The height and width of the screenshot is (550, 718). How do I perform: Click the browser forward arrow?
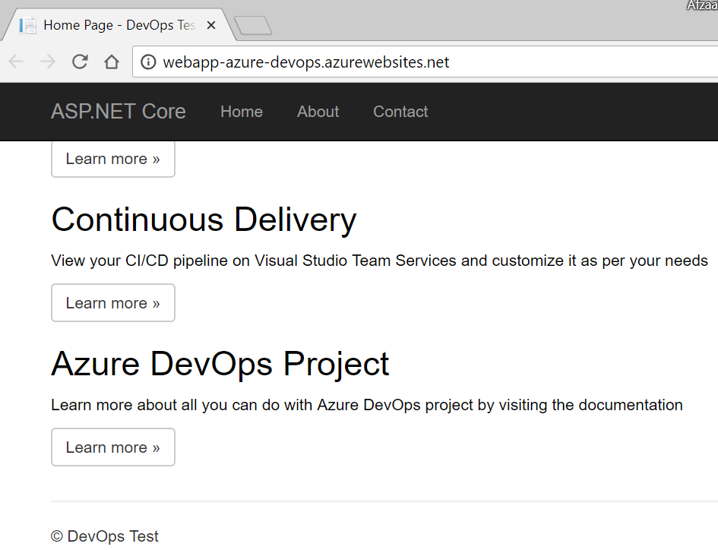click(48, 62)
